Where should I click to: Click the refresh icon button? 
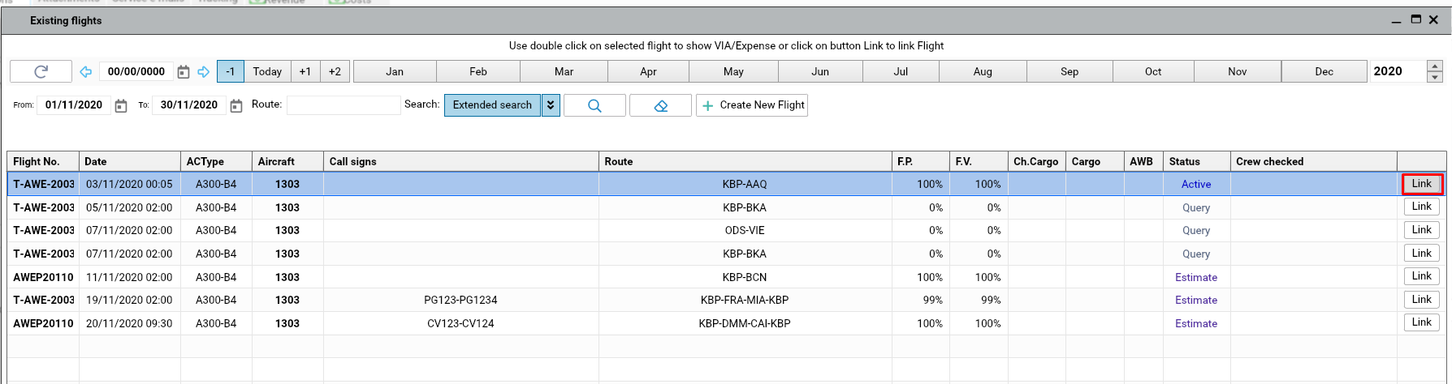tap(41, 72)
